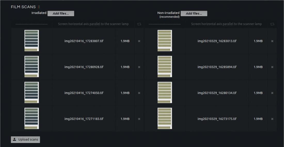Viewport: 284px width, 147px height.
Task: Select thumbnail of irradiated scan img20210416_17280928.tif
Action: pos(31,67)
